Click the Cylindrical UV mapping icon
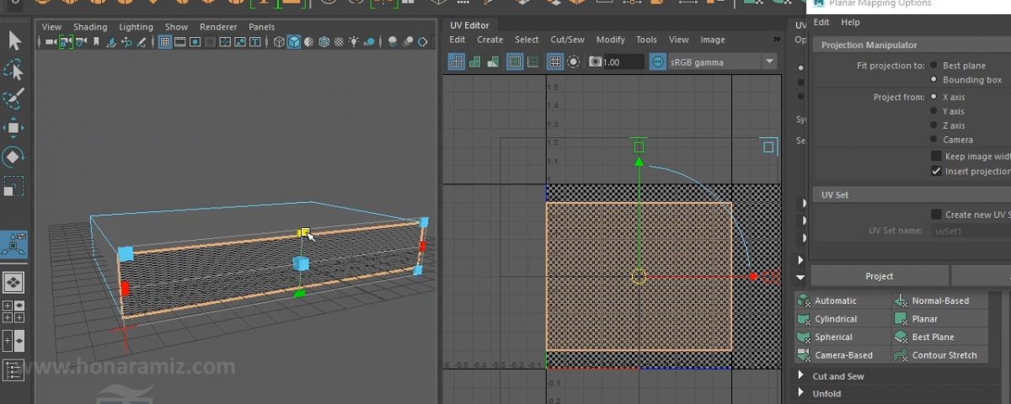Screen dimensions: 1011x404 point(802,319)
